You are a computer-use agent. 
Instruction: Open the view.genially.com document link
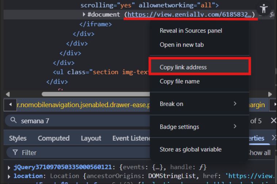coord(189,15)
